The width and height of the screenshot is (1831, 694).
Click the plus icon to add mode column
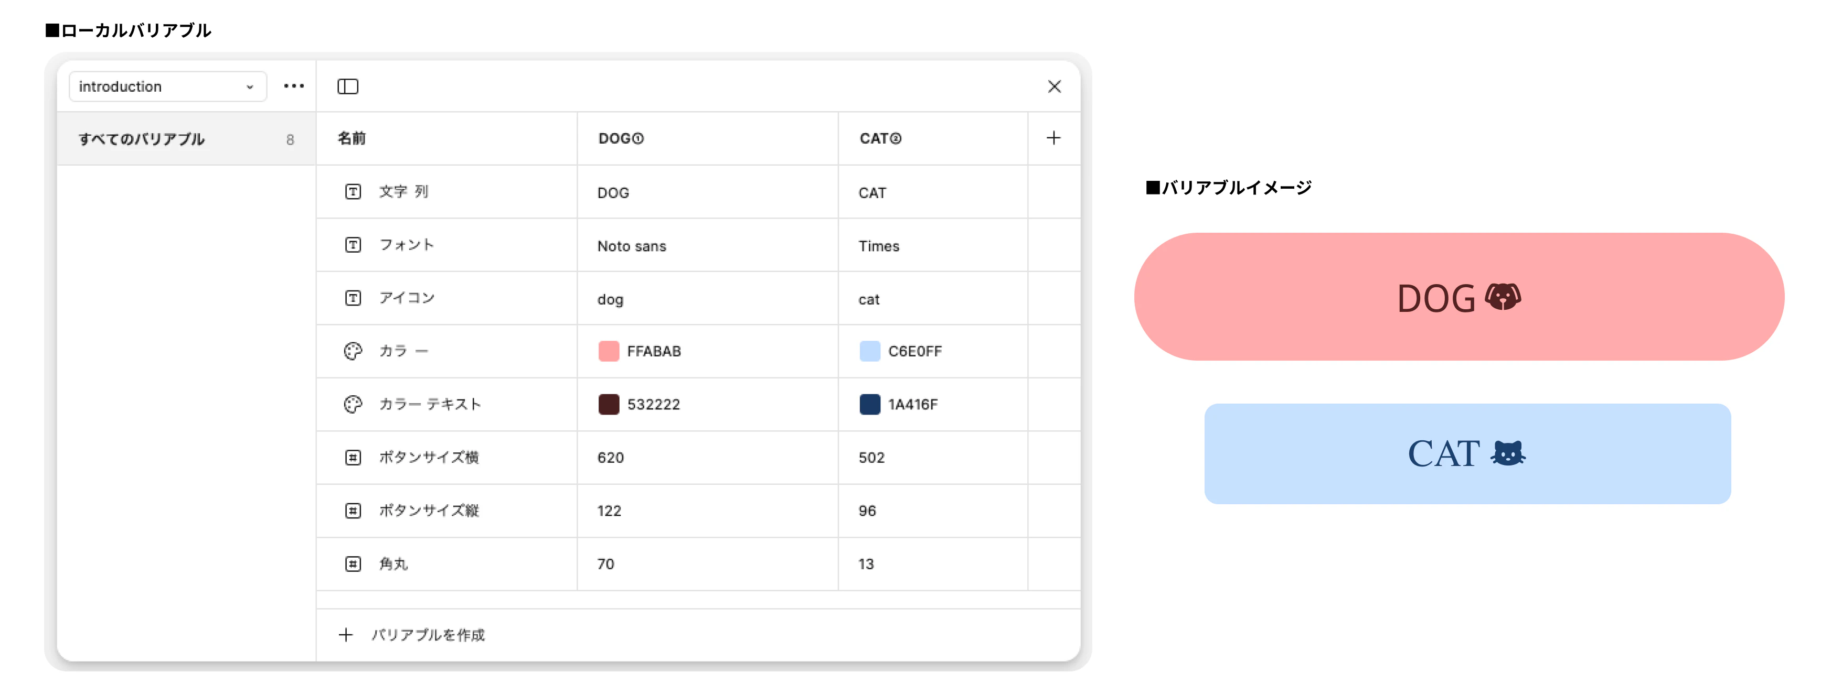coord(1053,138)
